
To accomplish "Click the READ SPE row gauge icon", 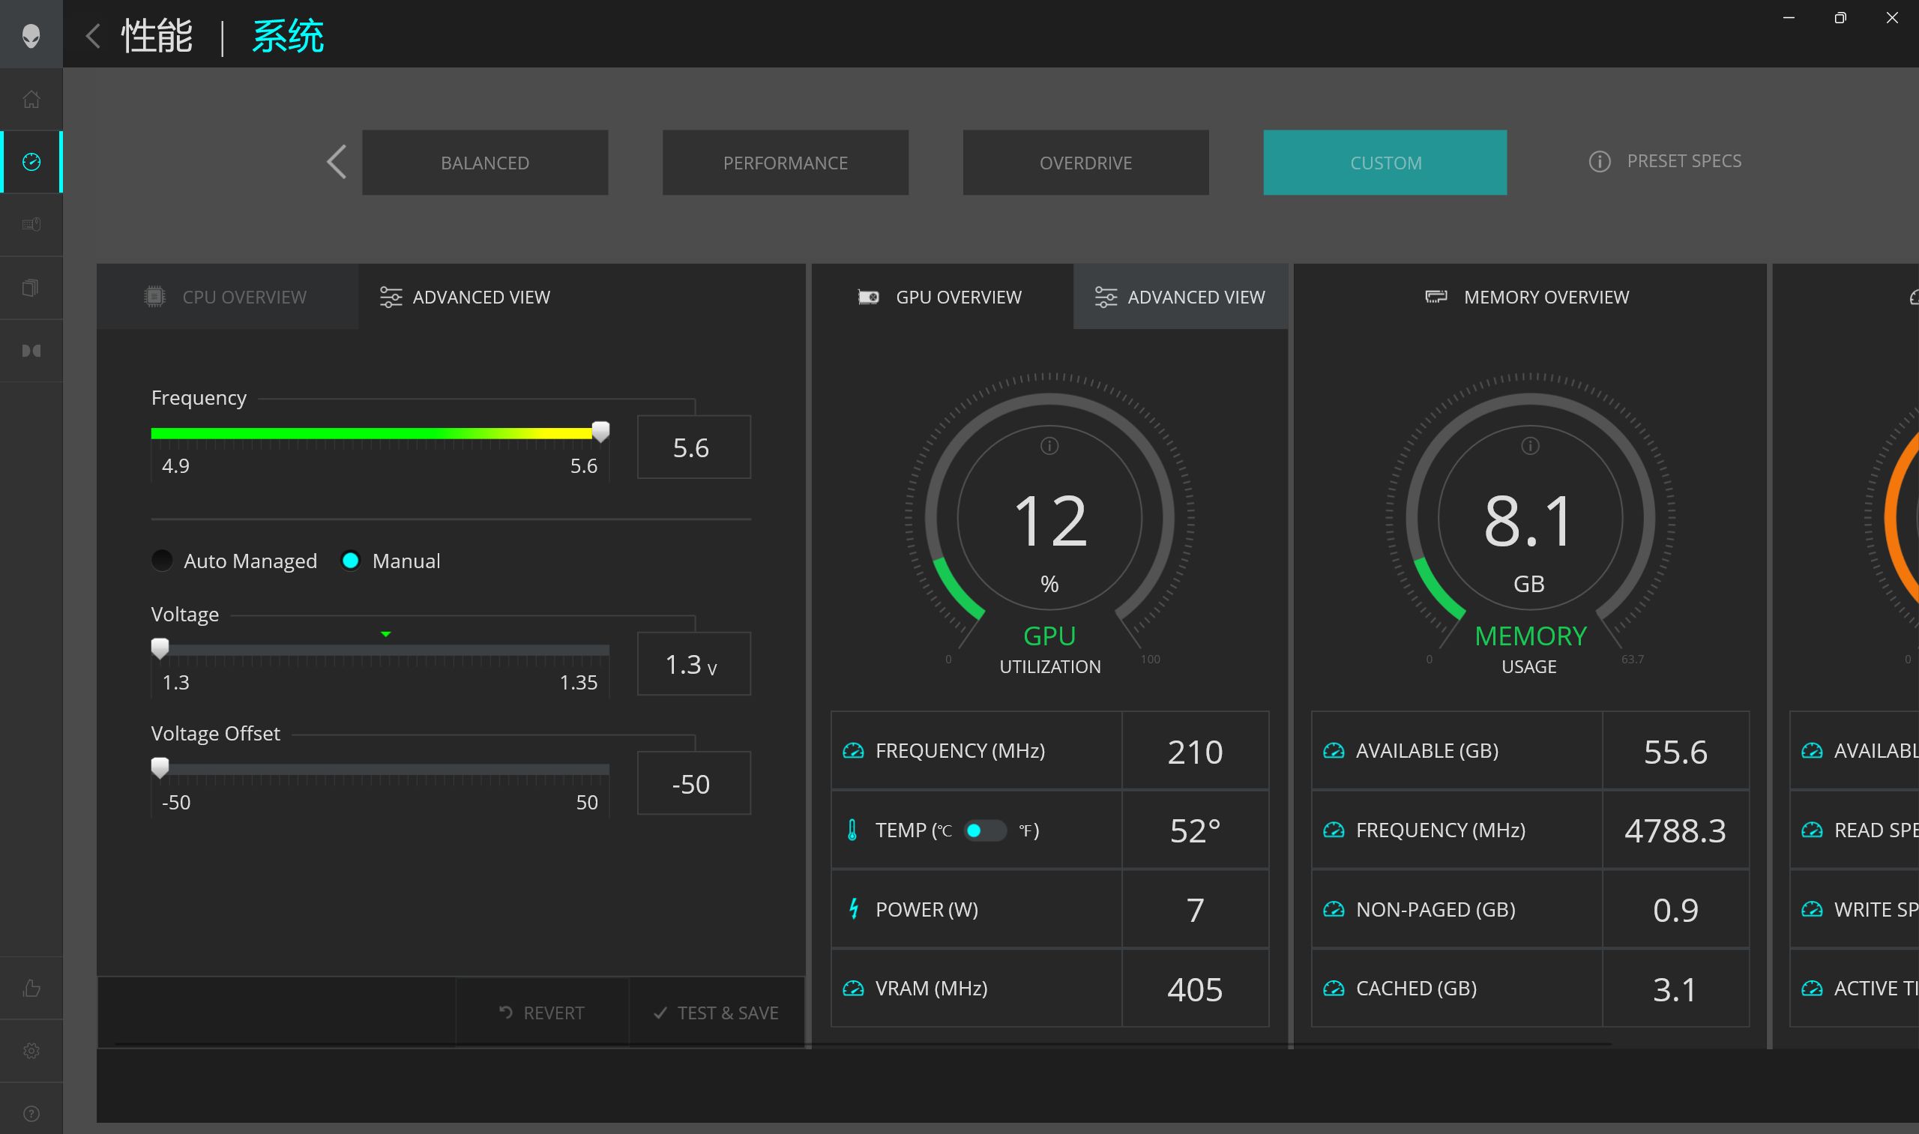I will pos(1811,830).
